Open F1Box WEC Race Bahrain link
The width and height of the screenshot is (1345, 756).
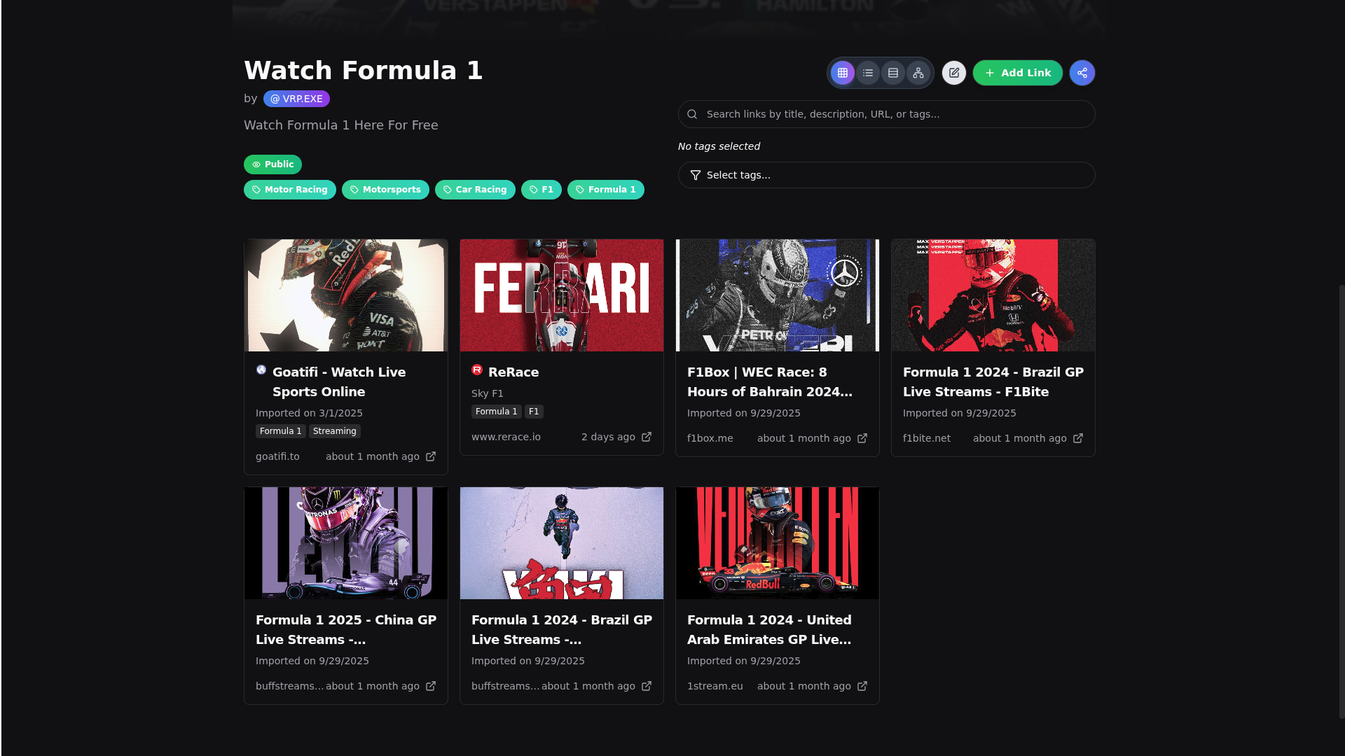(x=770, y=382)
